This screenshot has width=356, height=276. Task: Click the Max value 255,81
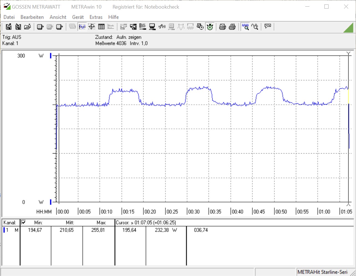point(98,230)
